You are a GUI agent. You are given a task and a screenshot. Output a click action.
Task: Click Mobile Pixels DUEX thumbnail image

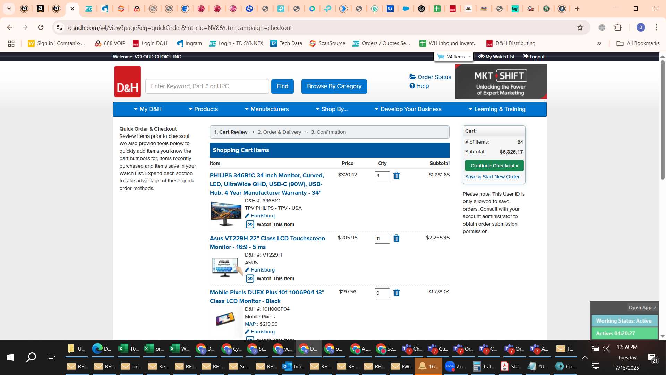click(x=226, y=319)
